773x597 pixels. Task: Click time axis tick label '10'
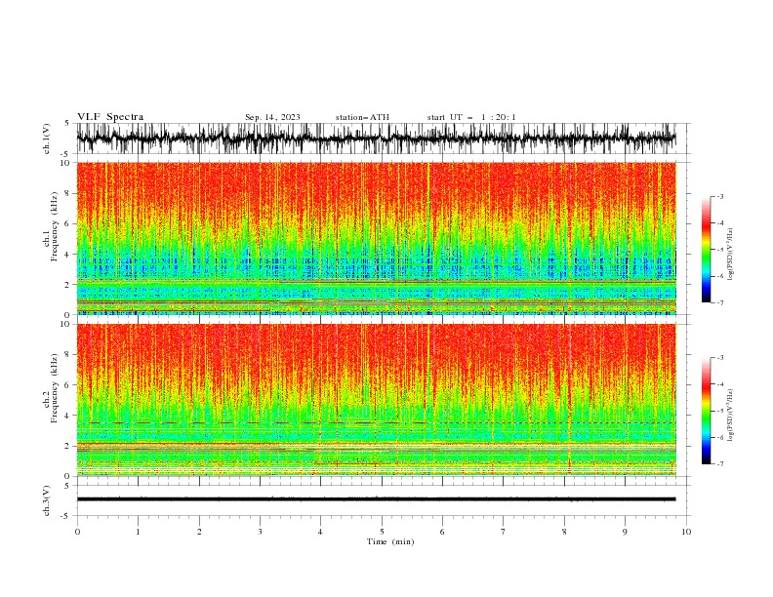686,532
